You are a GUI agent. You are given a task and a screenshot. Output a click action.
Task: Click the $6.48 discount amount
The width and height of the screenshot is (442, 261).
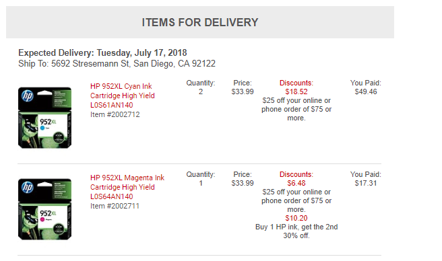pos(296,183)
